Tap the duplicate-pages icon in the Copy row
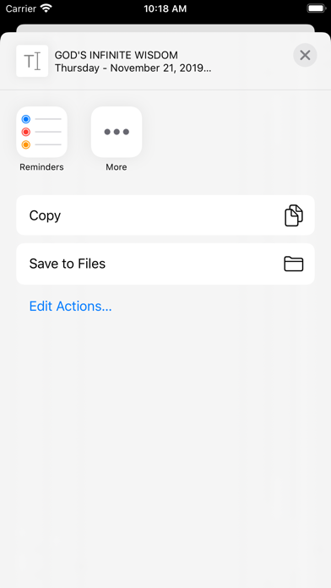The height and width of the screenshot is (588, 331). [x=294, y=215]
